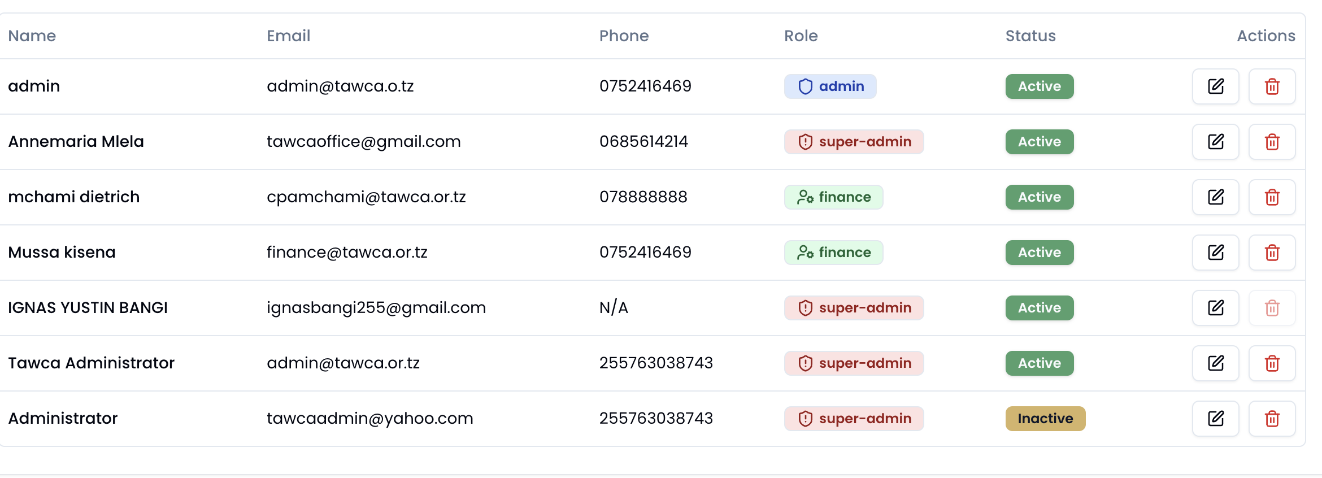1322x478 pixels.
Task: Delete the admin user
Action: coord(1272,86)
